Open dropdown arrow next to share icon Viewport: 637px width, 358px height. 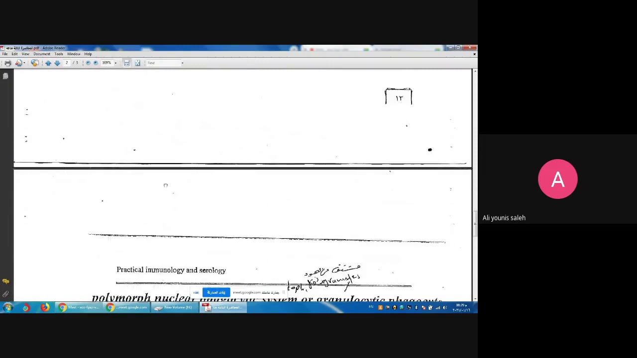[24, 63]
